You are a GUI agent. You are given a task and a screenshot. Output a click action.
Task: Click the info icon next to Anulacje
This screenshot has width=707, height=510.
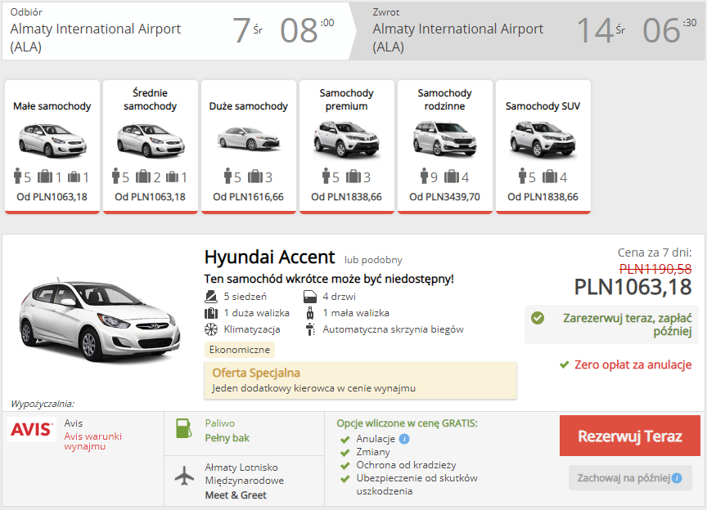404,439
